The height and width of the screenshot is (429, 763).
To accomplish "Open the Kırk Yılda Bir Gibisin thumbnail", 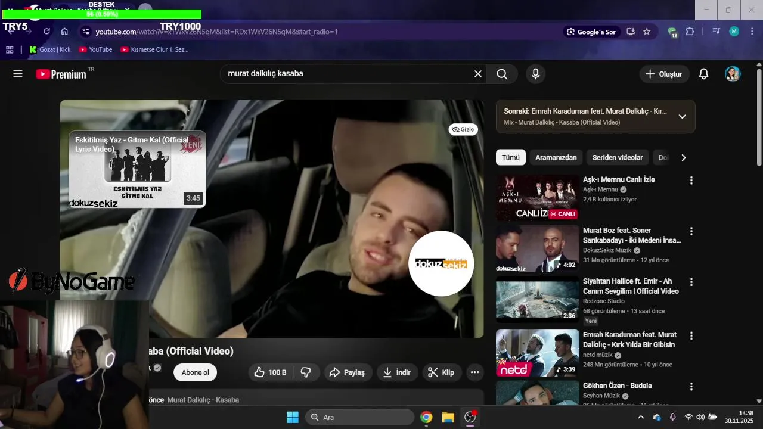I will click(x=538, y=353).
